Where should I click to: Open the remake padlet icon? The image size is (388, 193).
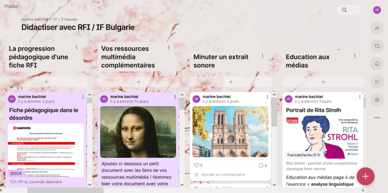click(377, 46)
